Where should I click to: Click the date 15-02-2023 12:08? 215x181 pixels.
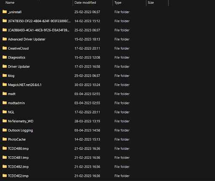[x=87, y=57]
